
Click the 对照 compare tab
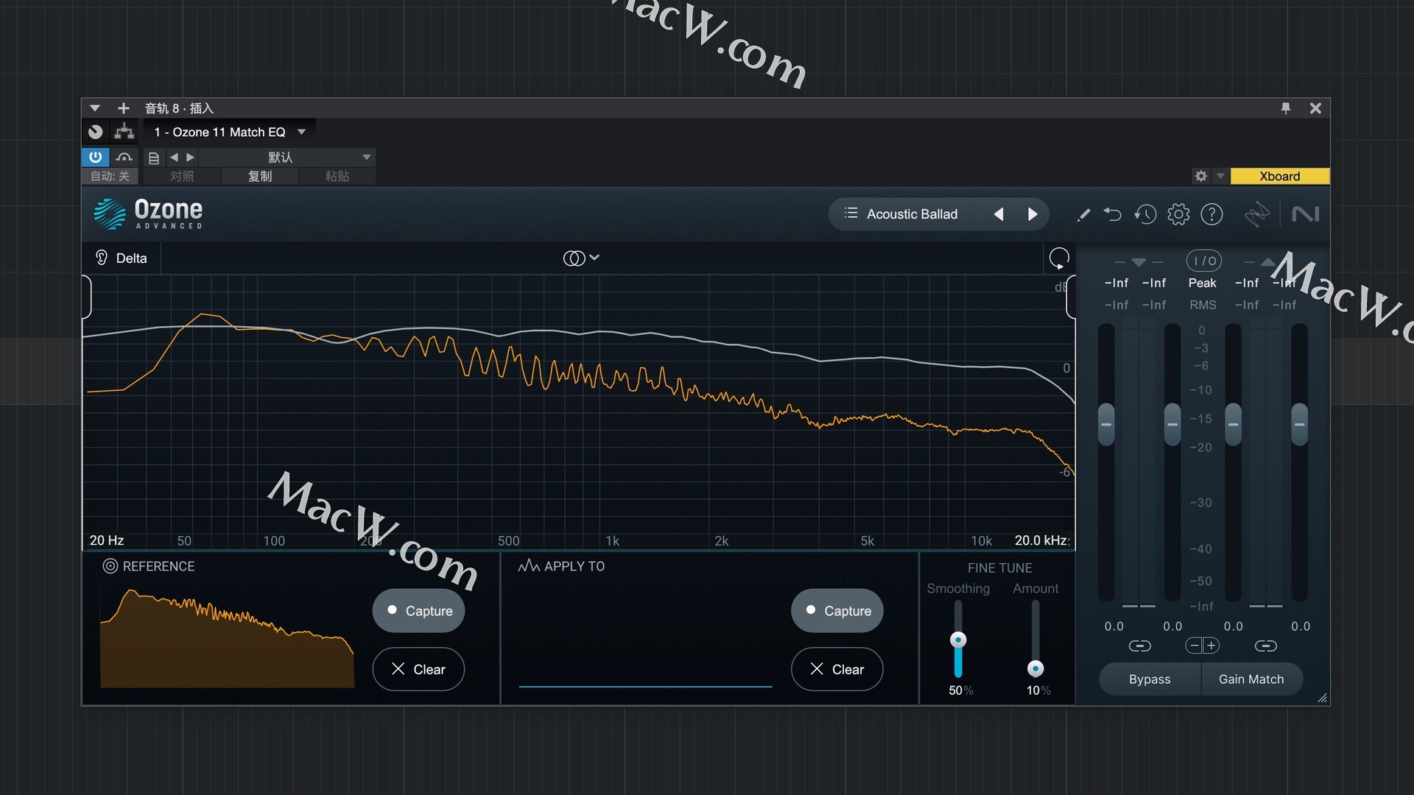pos(182,176)
